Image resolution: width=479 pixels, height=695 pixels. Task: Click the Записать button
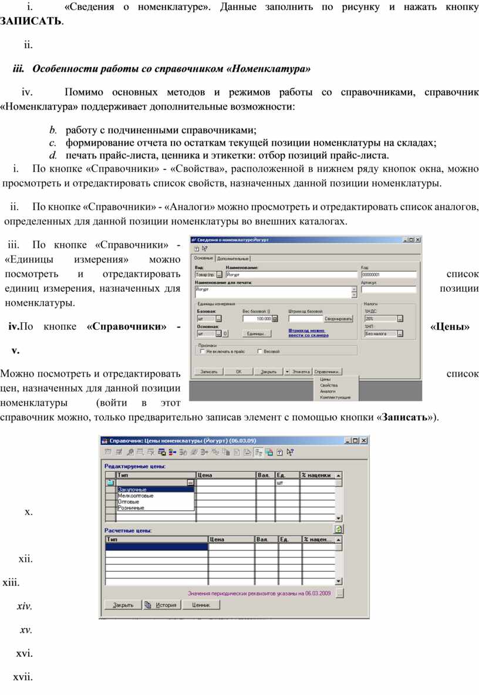[x=209, y=372]
